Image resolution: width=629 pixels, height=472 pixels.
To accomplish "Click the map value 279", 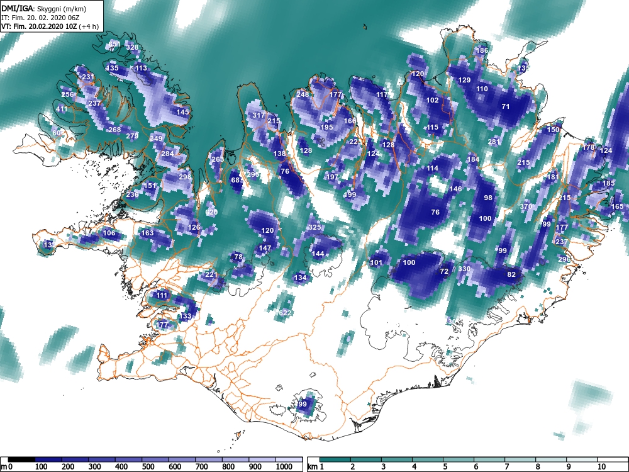I will [132, 136].
